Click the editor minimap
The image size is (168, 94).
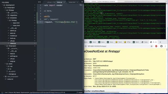click(81, 5)
